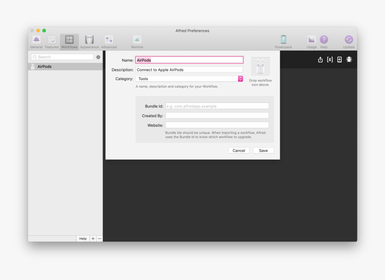Open the Help toolbar icon
Image resolution: width=385 pixels, height=280 pixels.
[324, 42]
